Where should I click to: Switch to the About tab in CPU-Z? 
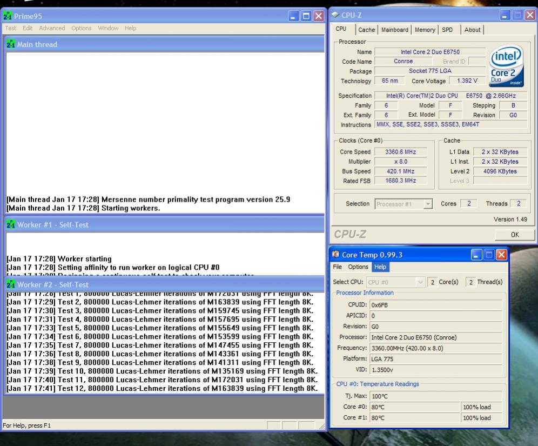click(472, 30)
